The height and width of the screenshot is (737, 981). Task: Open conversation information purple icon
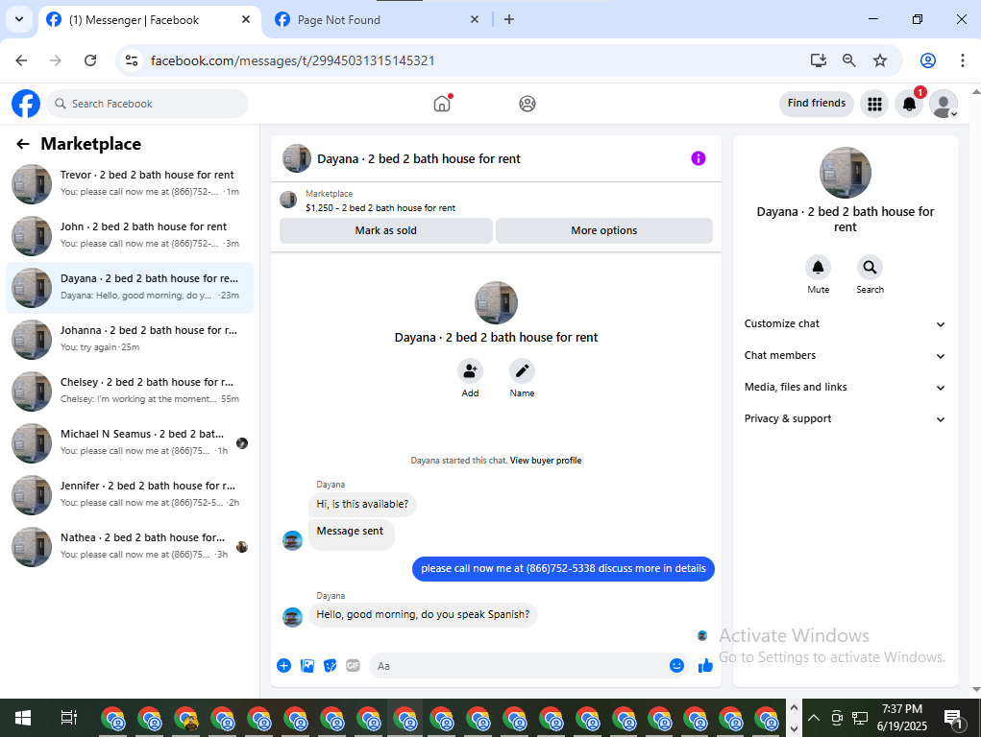(699, 158)
